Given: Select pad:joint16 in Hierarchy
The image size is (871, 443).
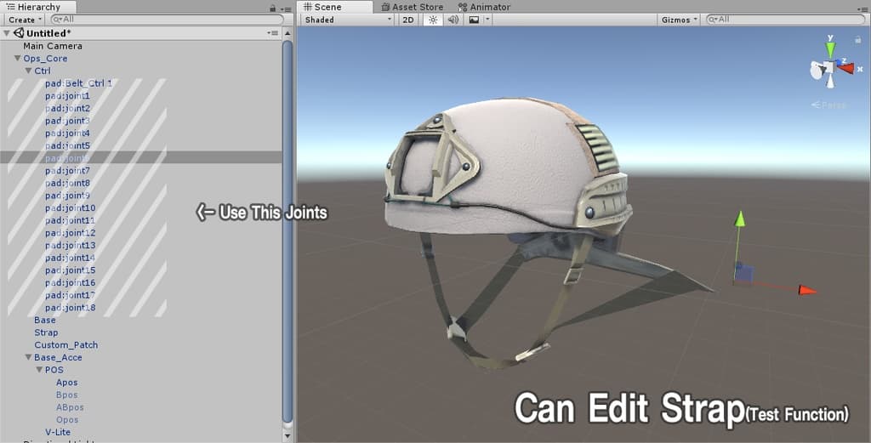Looking at the screenshot, I should pos(70,282).
